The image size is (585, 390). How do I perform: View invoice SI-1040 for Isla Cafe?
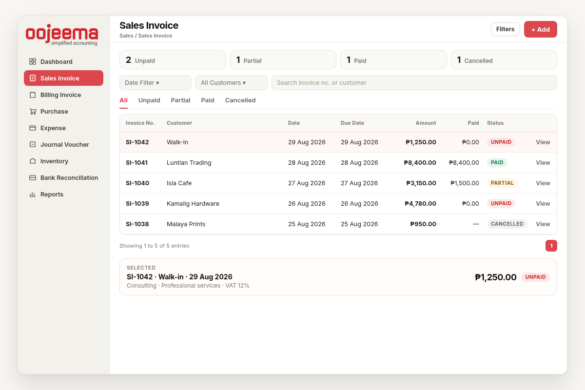pos(543,183)
